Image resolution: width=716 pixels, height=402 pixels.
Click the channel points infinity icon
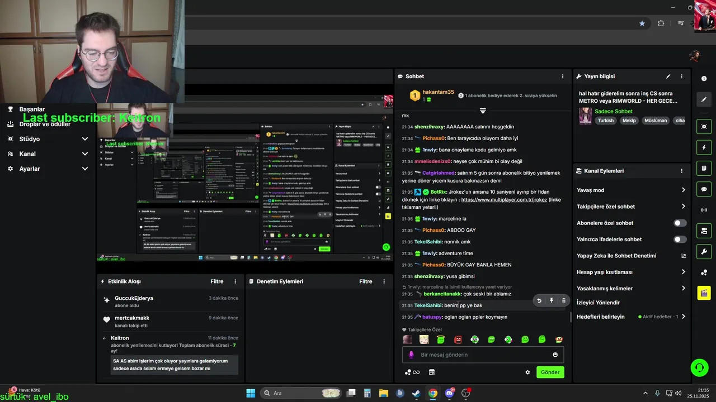coord(412,372)
